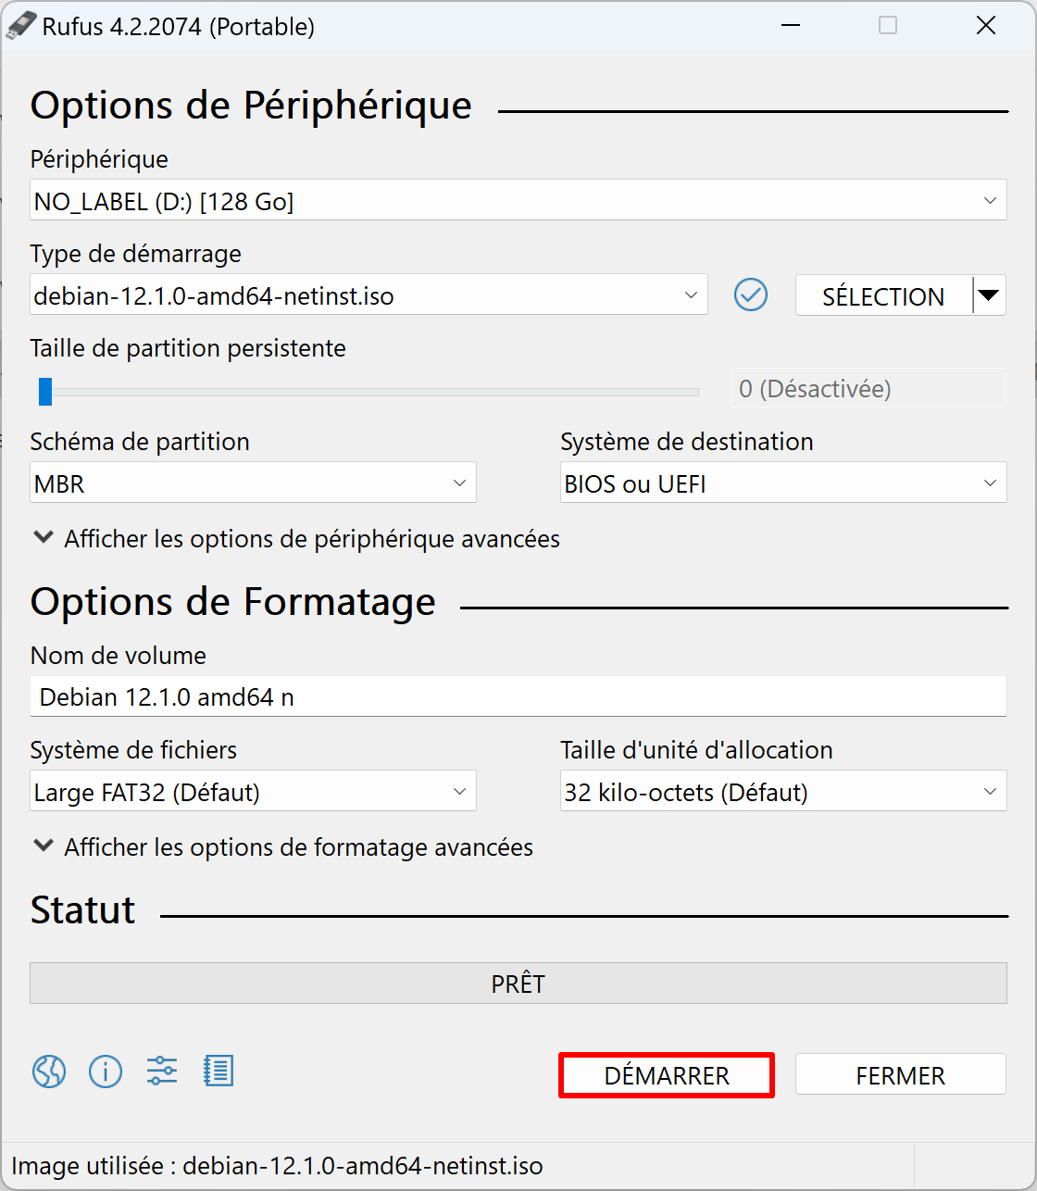Open the language globe icon
The image size is (1037, 1191).
click(49, 1072)
